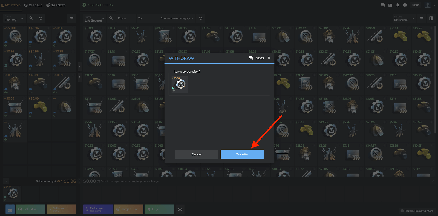Open the language globe icon
The width and height of the screenshot is (438, 216).
(405, 5)
